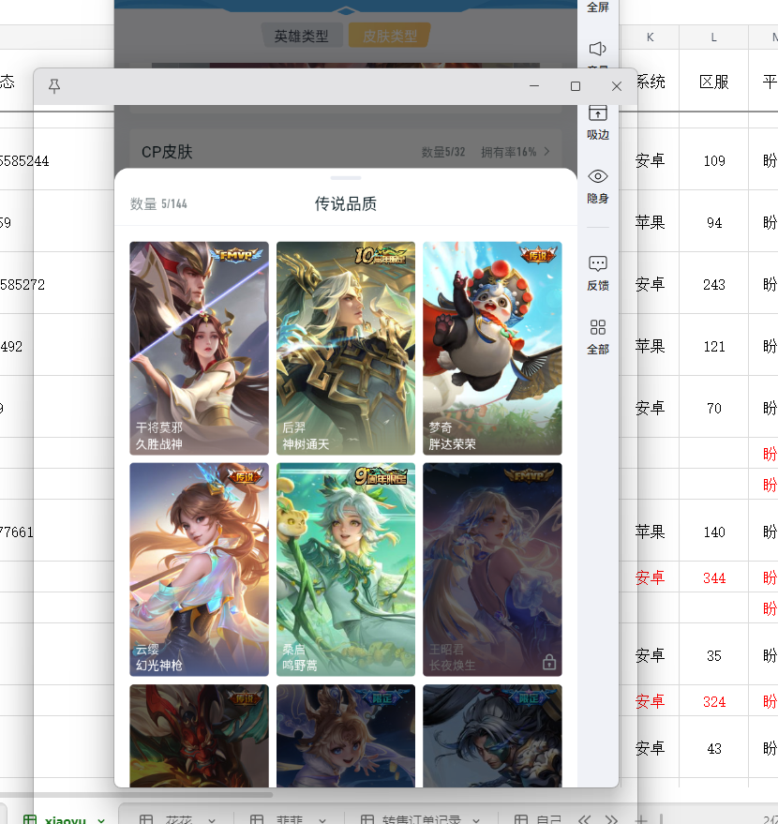Open the blonde character 限定 skin card
Screen dimensions: 778x824
click(346, 736)
